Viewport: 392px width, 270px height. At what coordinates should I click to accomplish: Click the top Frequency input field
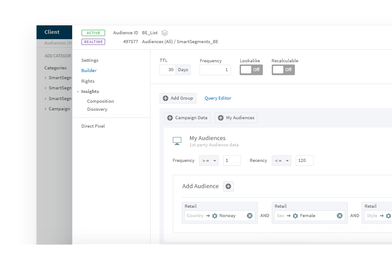[x=215, y=70]
